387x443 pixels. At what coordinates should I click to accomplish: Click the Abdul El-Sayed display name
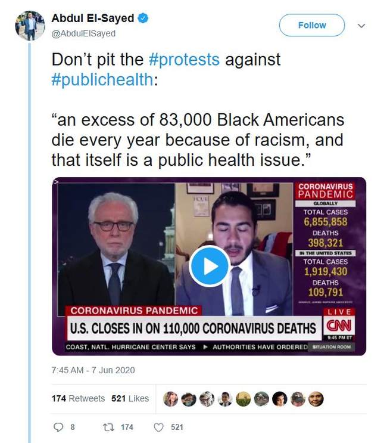[92, 18]
